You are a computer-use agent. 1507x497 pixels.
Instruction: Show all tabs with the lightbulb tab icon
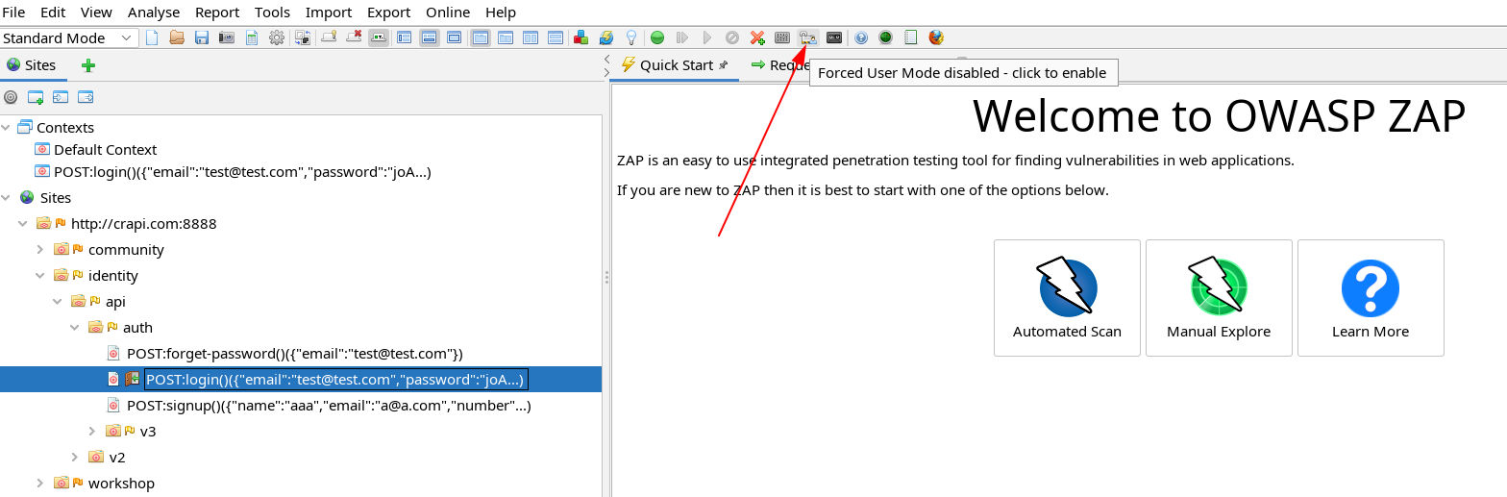click(329, 37)
